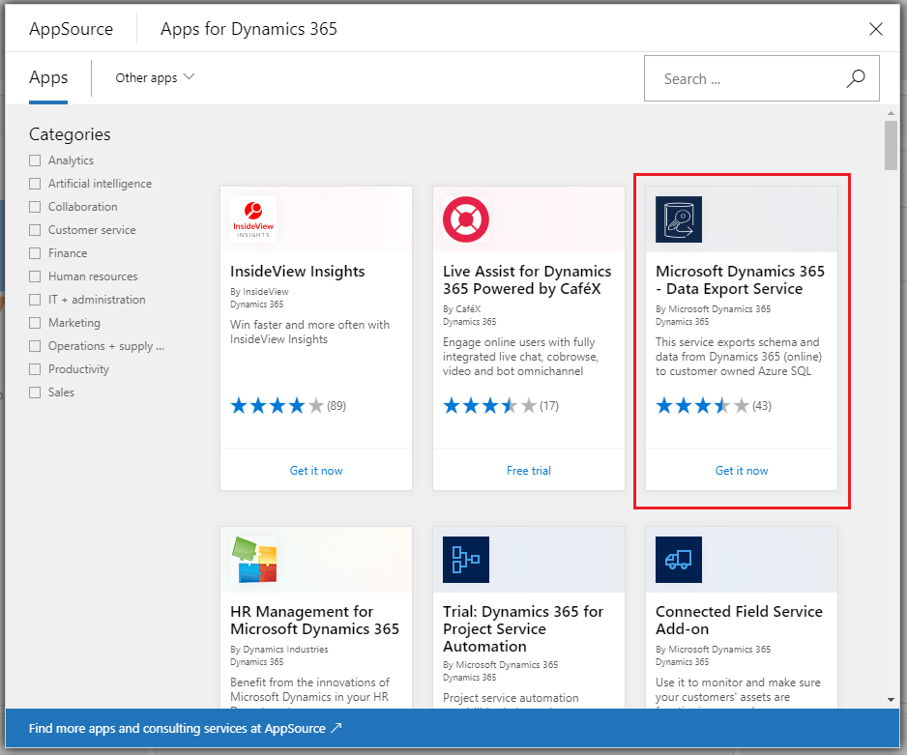Screen dimensions: 907x755
Task: Click the 'Apps for Dynamics 365' heading
Action: tap(249, 29)
